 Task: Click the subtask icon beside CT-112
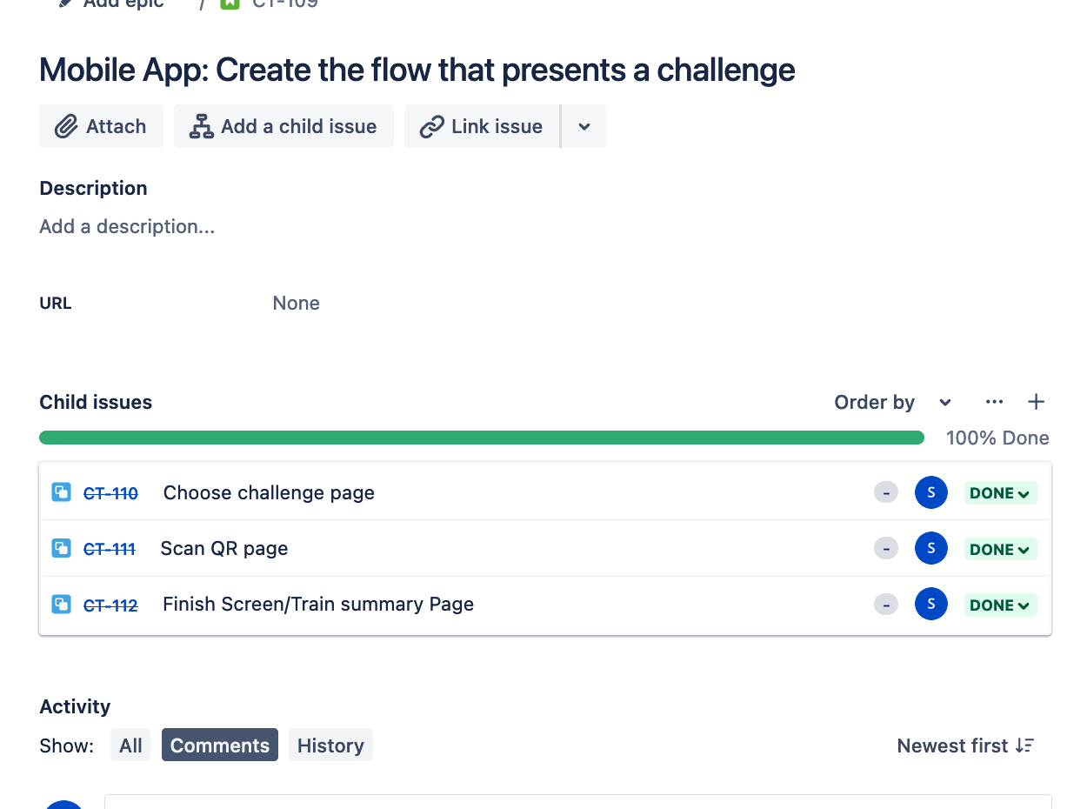(x=61, y=604)
